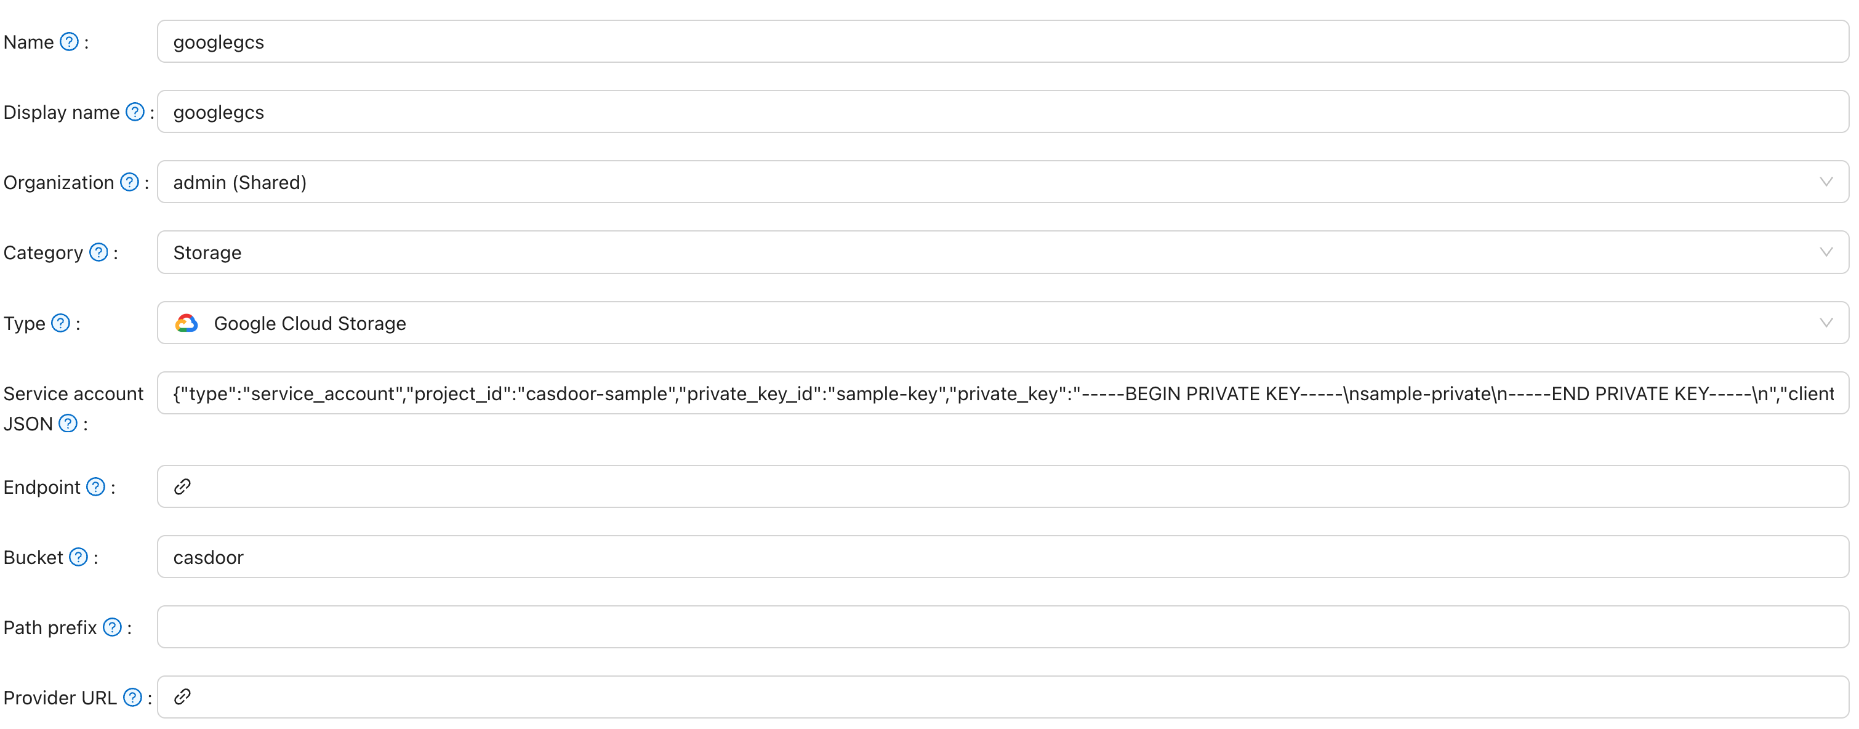
Task: Open the Path prefix help tooltip
Action: 112,627
